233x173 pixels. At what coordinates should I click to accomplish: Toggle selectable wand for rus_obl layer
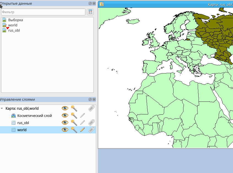[74, 123]
